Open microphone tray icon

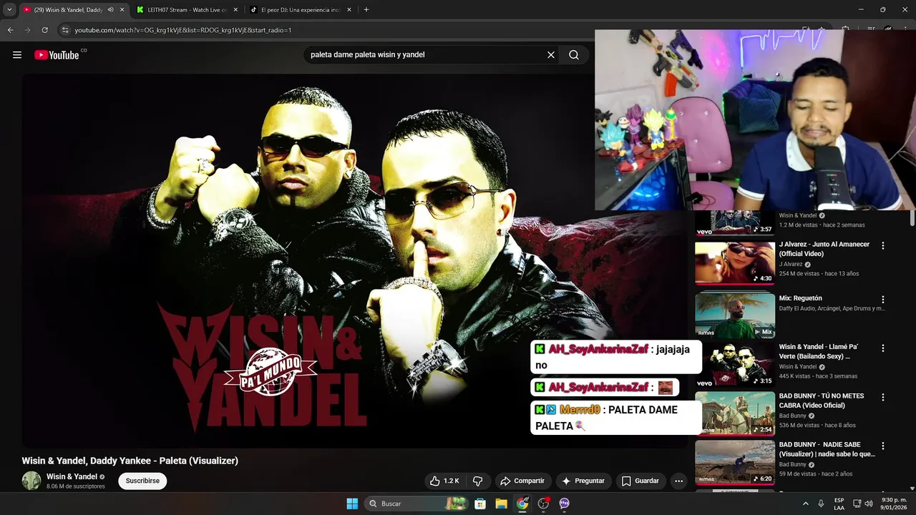pyautogui.click(x=821, y=504)
